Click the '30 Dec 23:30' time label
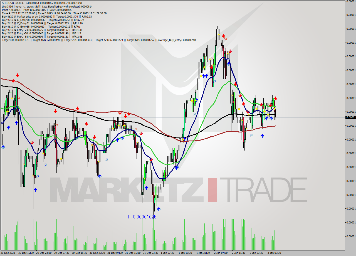 pos(97,253)
